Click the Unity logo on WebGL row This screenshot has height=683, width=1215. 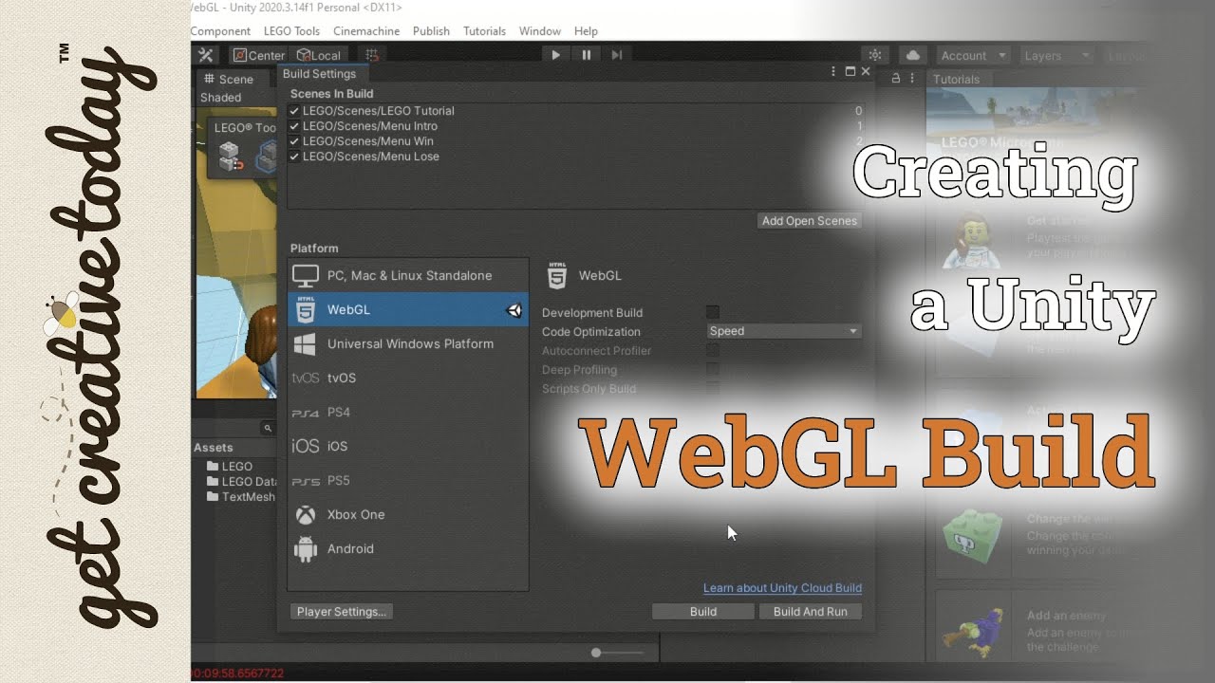click(514, 310)
